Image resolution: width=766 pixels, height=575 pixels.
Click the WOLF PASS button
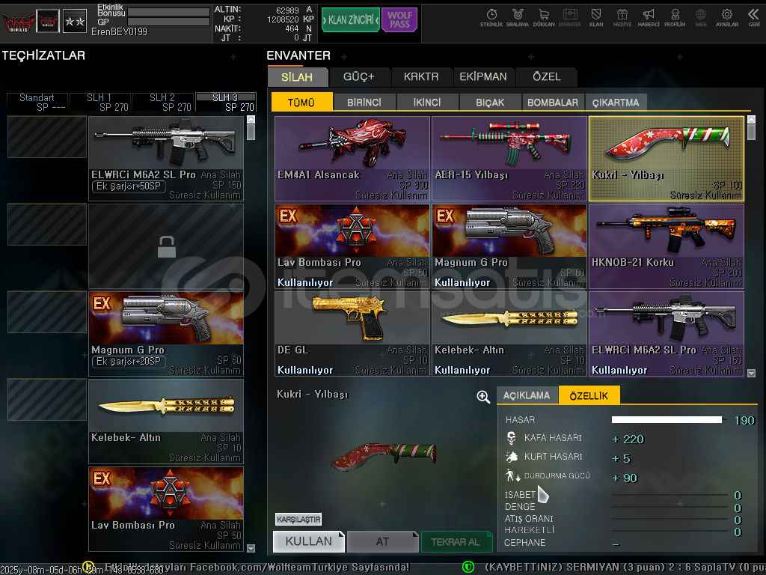pos(399,20)
